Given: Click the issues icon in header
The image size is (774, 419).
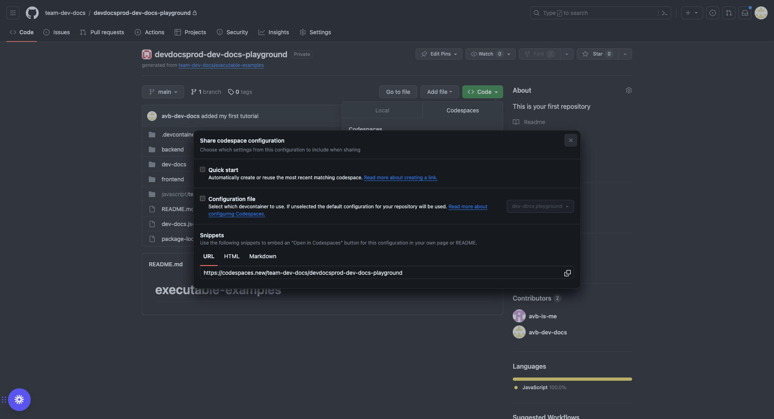Looking at the screenshot, I should pyautogui.click(x=713, y=13).
